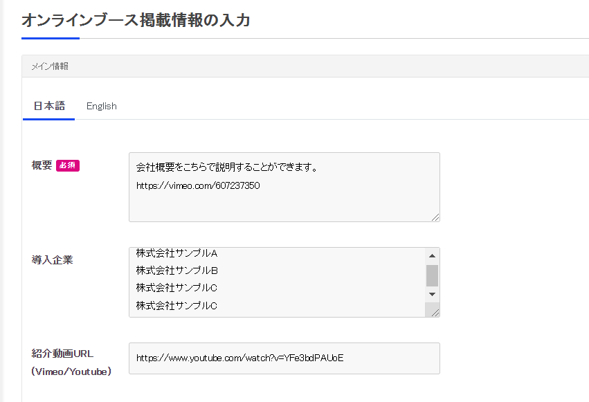Click the last 株式会社サンプルC line
The width and height of the screenshot is (589, 402).
tap(176, 306)
